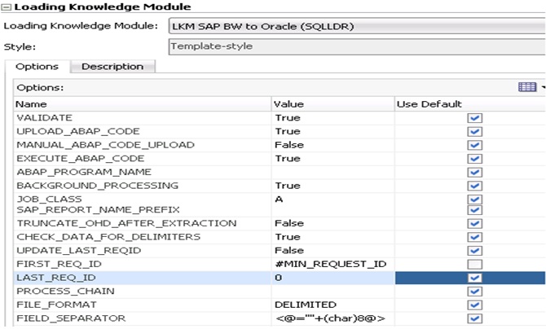This screenshot has width=546, height=329.
Task: Toggle Use Default for FILE_FORMAT
Action: tap(474, 305)
